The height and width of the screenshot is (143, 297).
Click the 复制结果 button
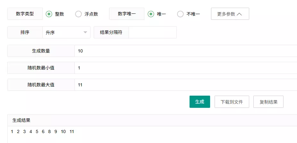tap(268, 102)
